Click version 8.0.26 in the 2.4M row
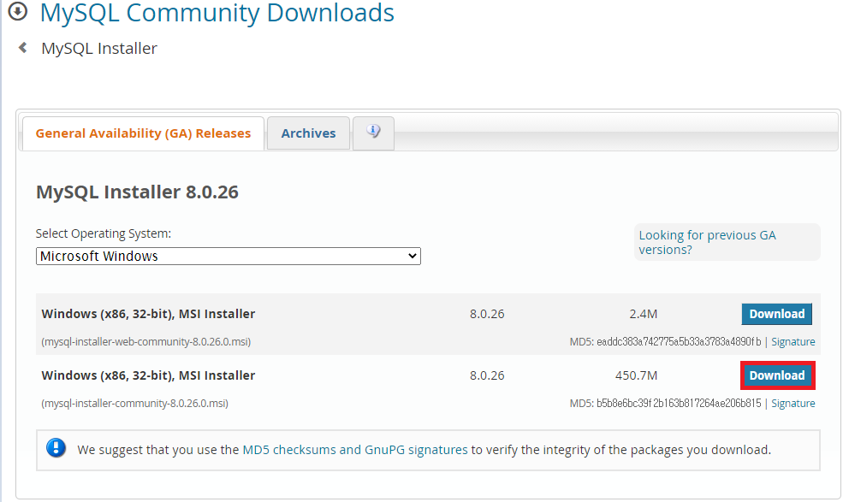The height and width of the screenshot is (502, 843). tap(487, 314)
